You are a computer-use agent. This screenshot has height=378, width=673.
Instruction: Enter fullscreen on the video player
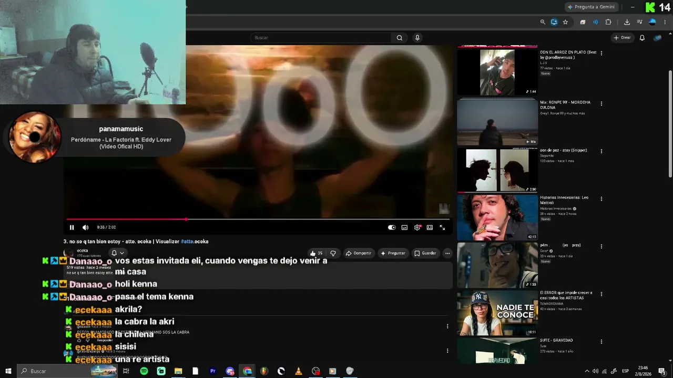click(442, 227)
